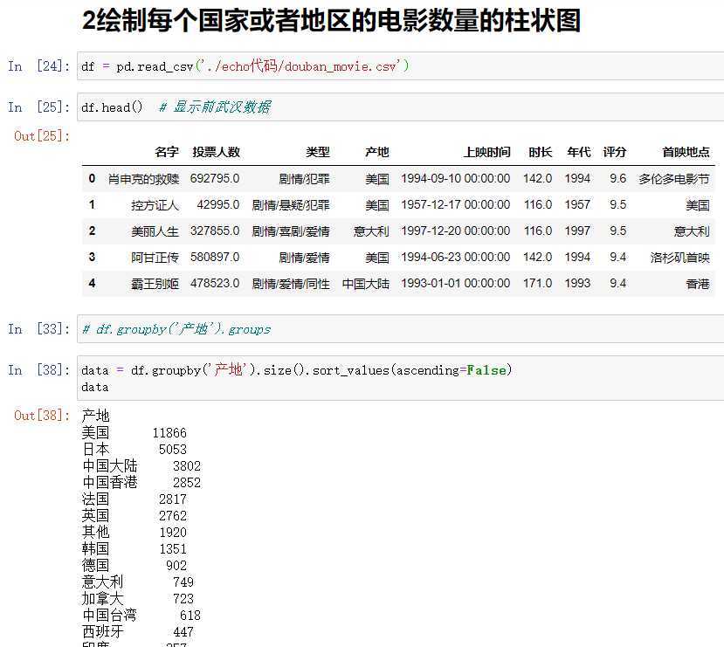Click the 42995.0 vote count cell
Viewport: 724px width, 647px height.
click(218, 205)
